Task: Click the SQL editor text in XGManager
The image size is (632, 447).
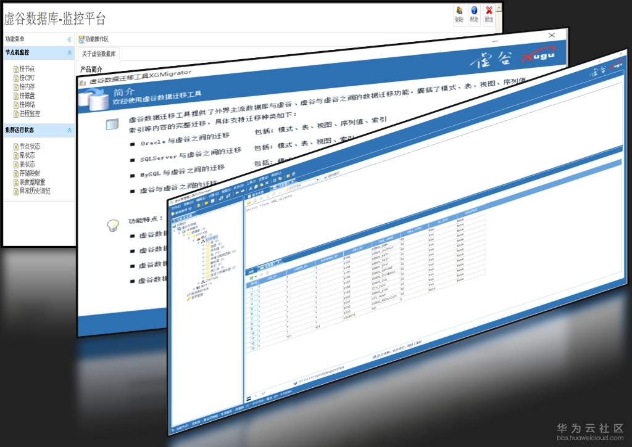Action: point(269,205)
